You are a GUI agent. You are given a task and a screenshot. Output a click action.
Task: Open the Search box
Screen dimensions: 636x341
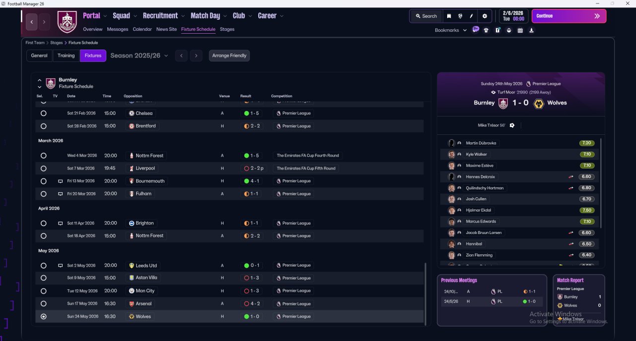coord(426,16)
